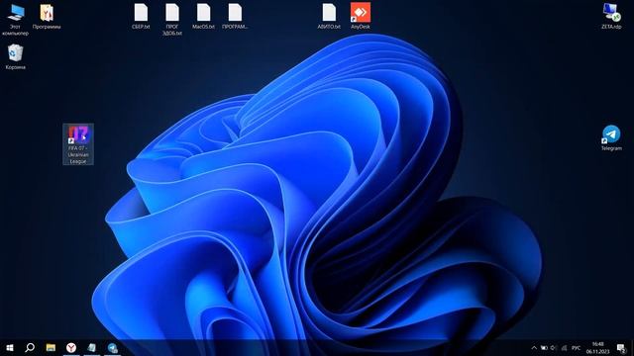Switch to Yandex Browser in taskbar
Image resolution: width=634 pixels, height=356 pixels.
[71, 347]
